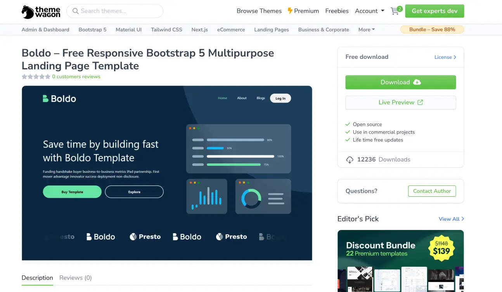Viewport: 502px width, 292px height.
Task: Open the Discount Bundle banner
Action: pos(401,261)
